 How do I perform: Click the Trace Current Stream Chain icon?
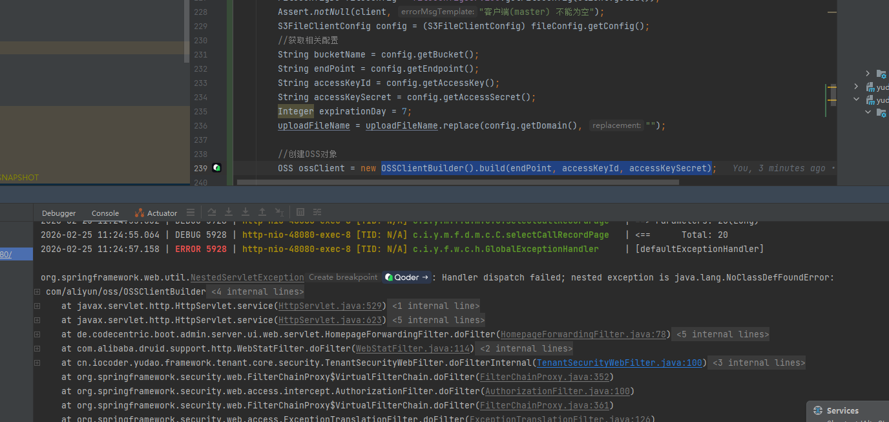[x=317, y=213]
